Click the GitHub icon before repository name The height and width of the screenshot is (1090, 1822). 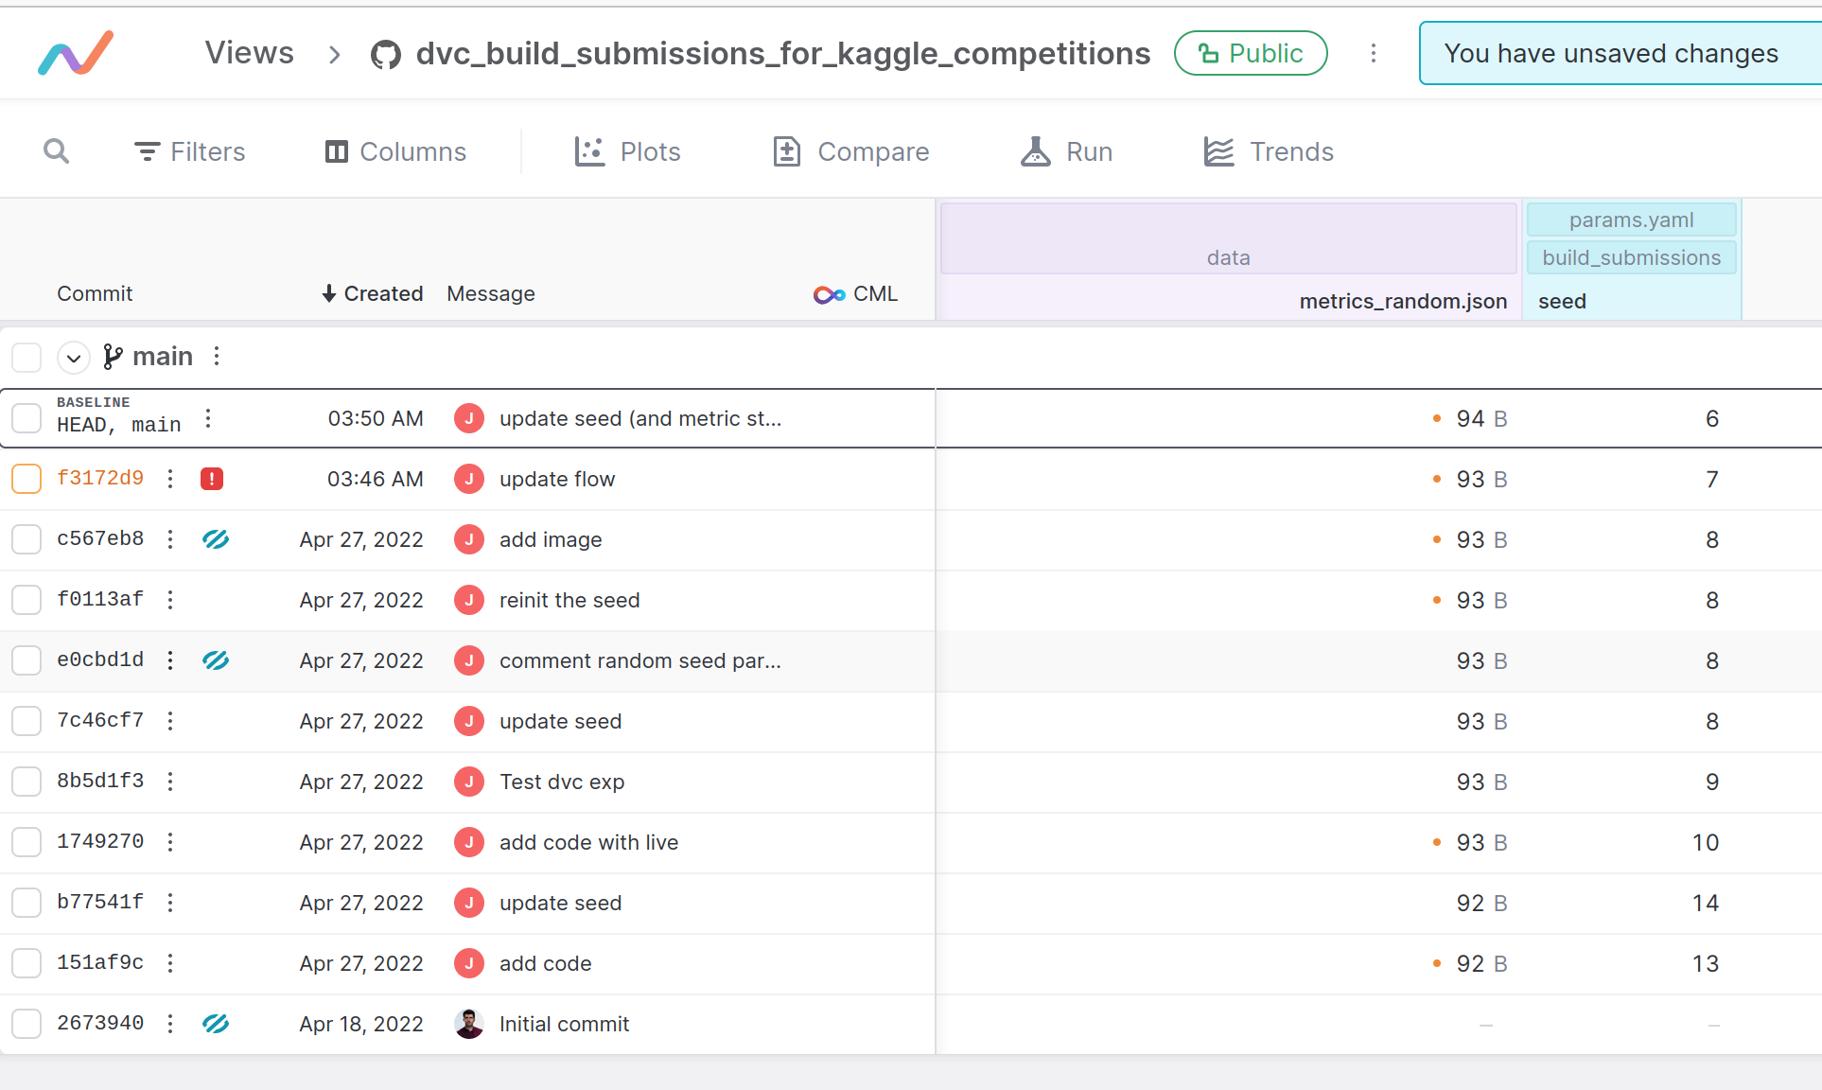(x=385, y=55)
